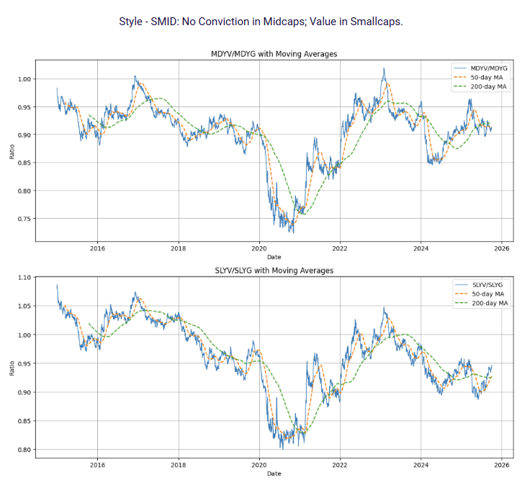
Task: Click the 0.75 y-axis tick on the top chart
Action: [x=25, y=219]
